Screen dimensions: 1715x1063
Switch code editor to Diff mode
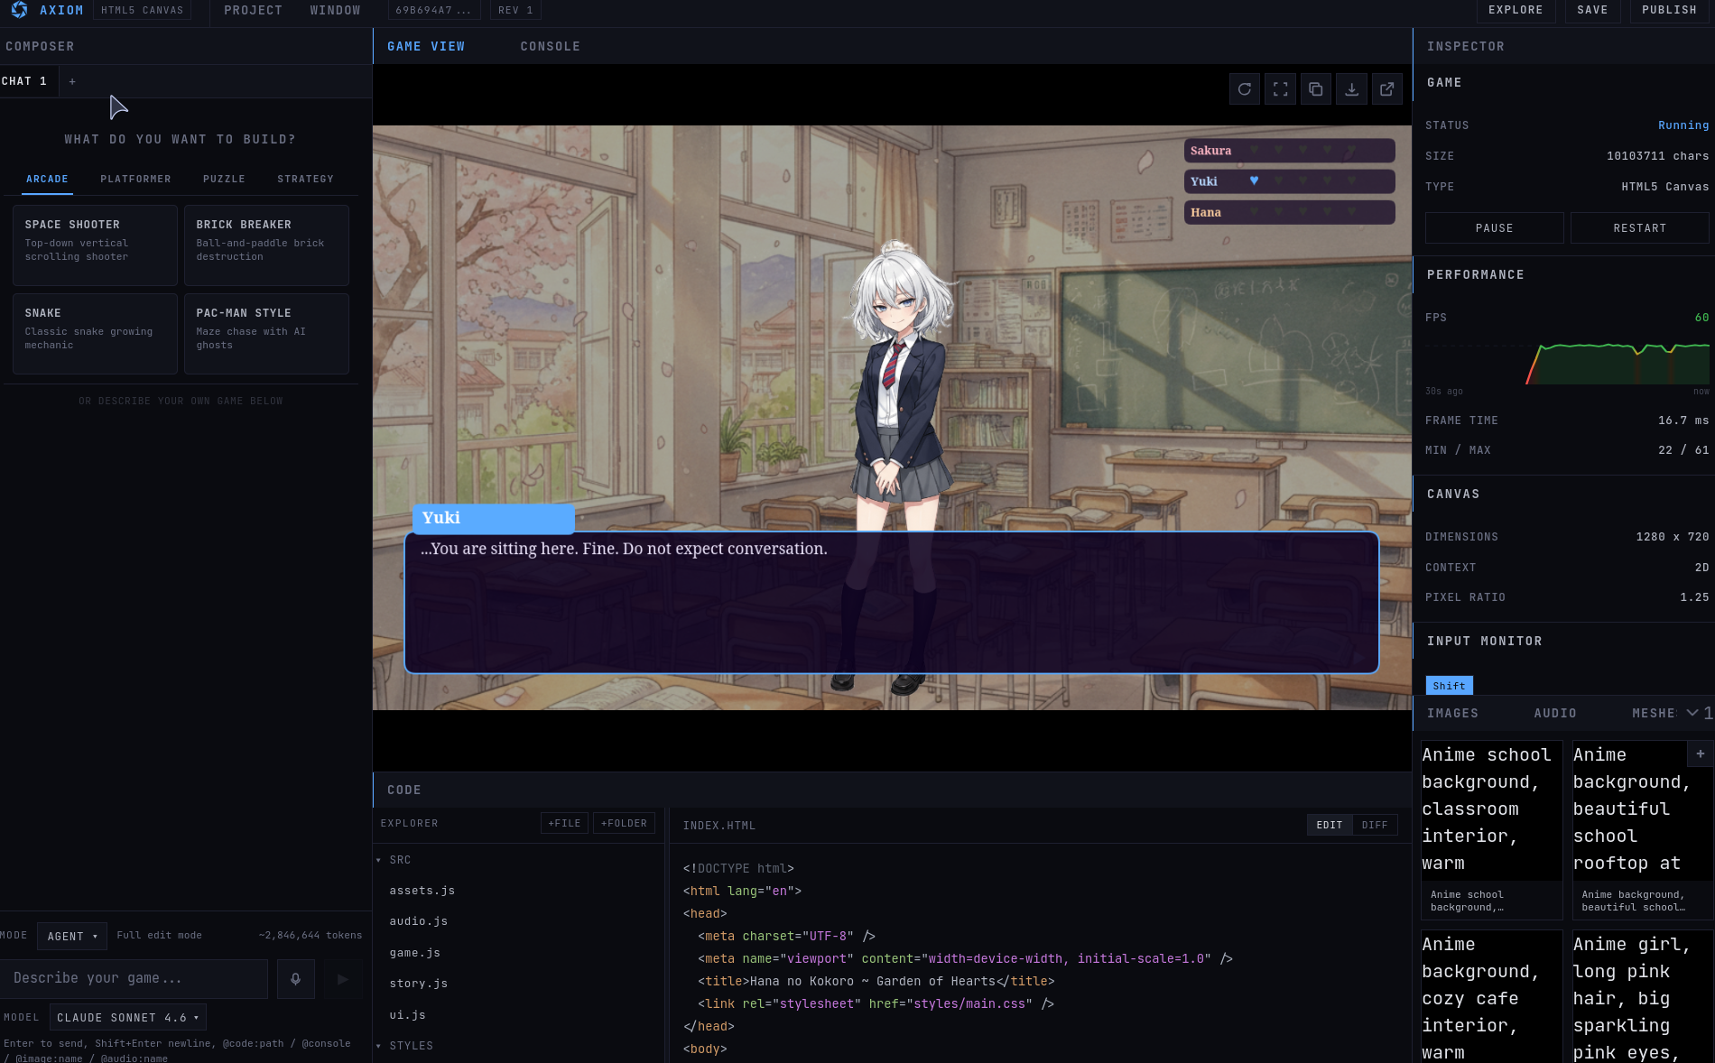pyautogui.click(x=1375, y=825)
